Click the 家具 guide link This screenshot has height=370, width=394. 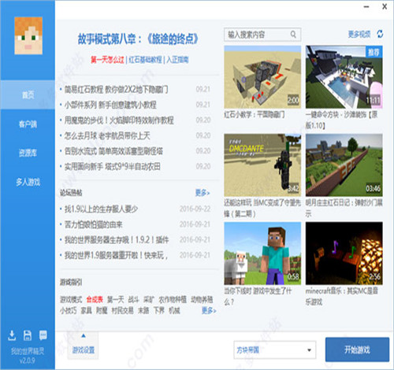[86, 311]
